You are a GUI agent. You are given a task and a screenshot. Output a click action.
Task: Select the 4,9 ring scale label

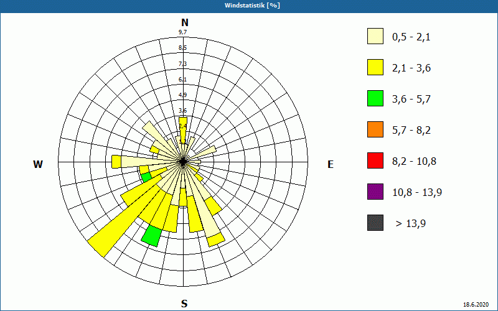click(182, 95)
